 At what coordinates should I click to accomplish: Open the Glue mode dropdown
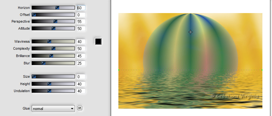tap(53, 109)
